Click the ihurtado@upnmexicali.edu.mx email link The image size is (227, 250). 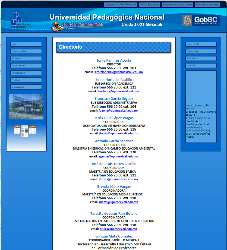coord(119,91)
